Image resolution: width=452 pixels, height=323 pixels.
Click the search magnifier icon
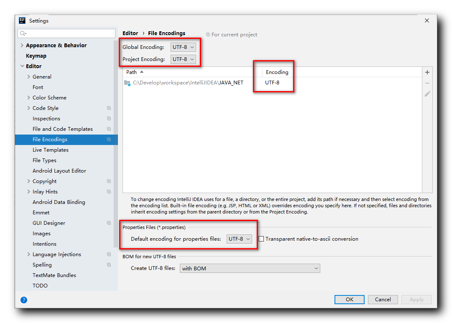coord(23,33)
